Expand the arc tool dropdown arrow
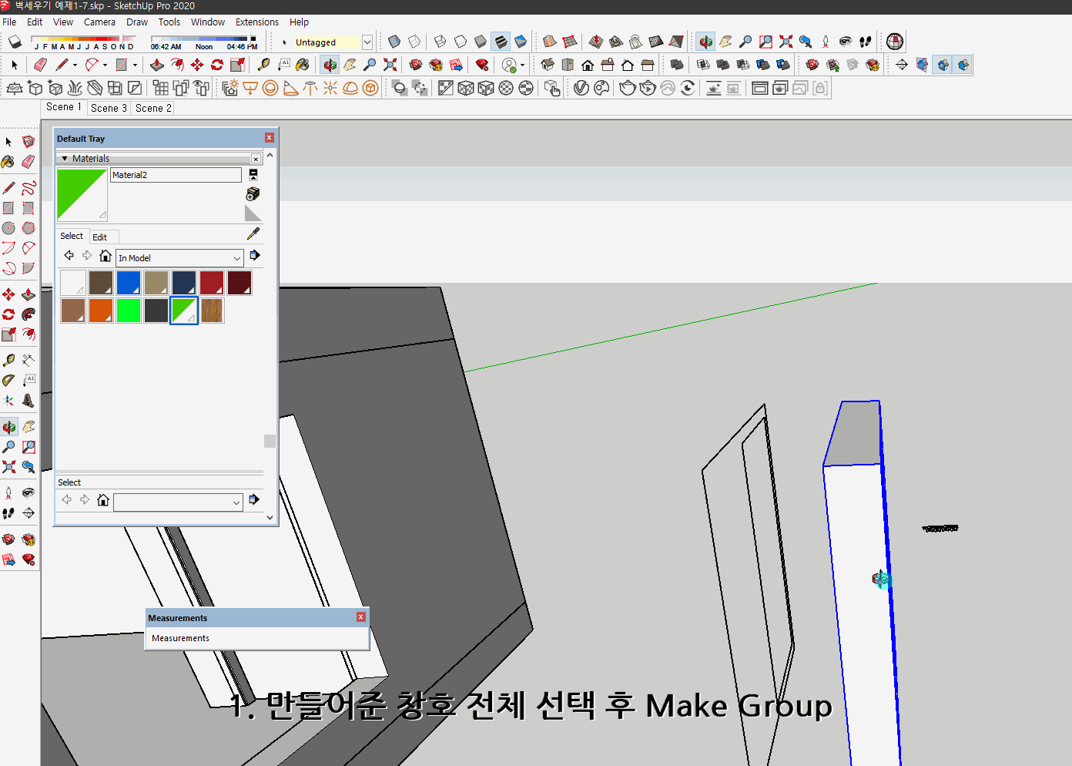 [x=105, y=66]
